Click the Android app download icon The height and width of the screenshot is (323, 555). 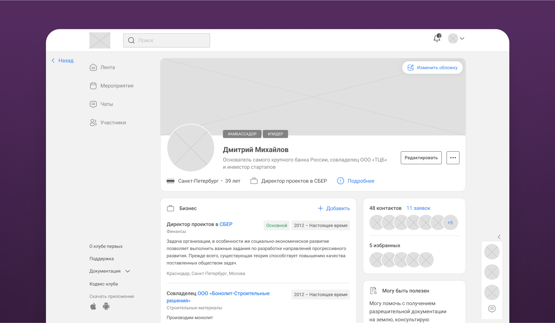[106, 306]
